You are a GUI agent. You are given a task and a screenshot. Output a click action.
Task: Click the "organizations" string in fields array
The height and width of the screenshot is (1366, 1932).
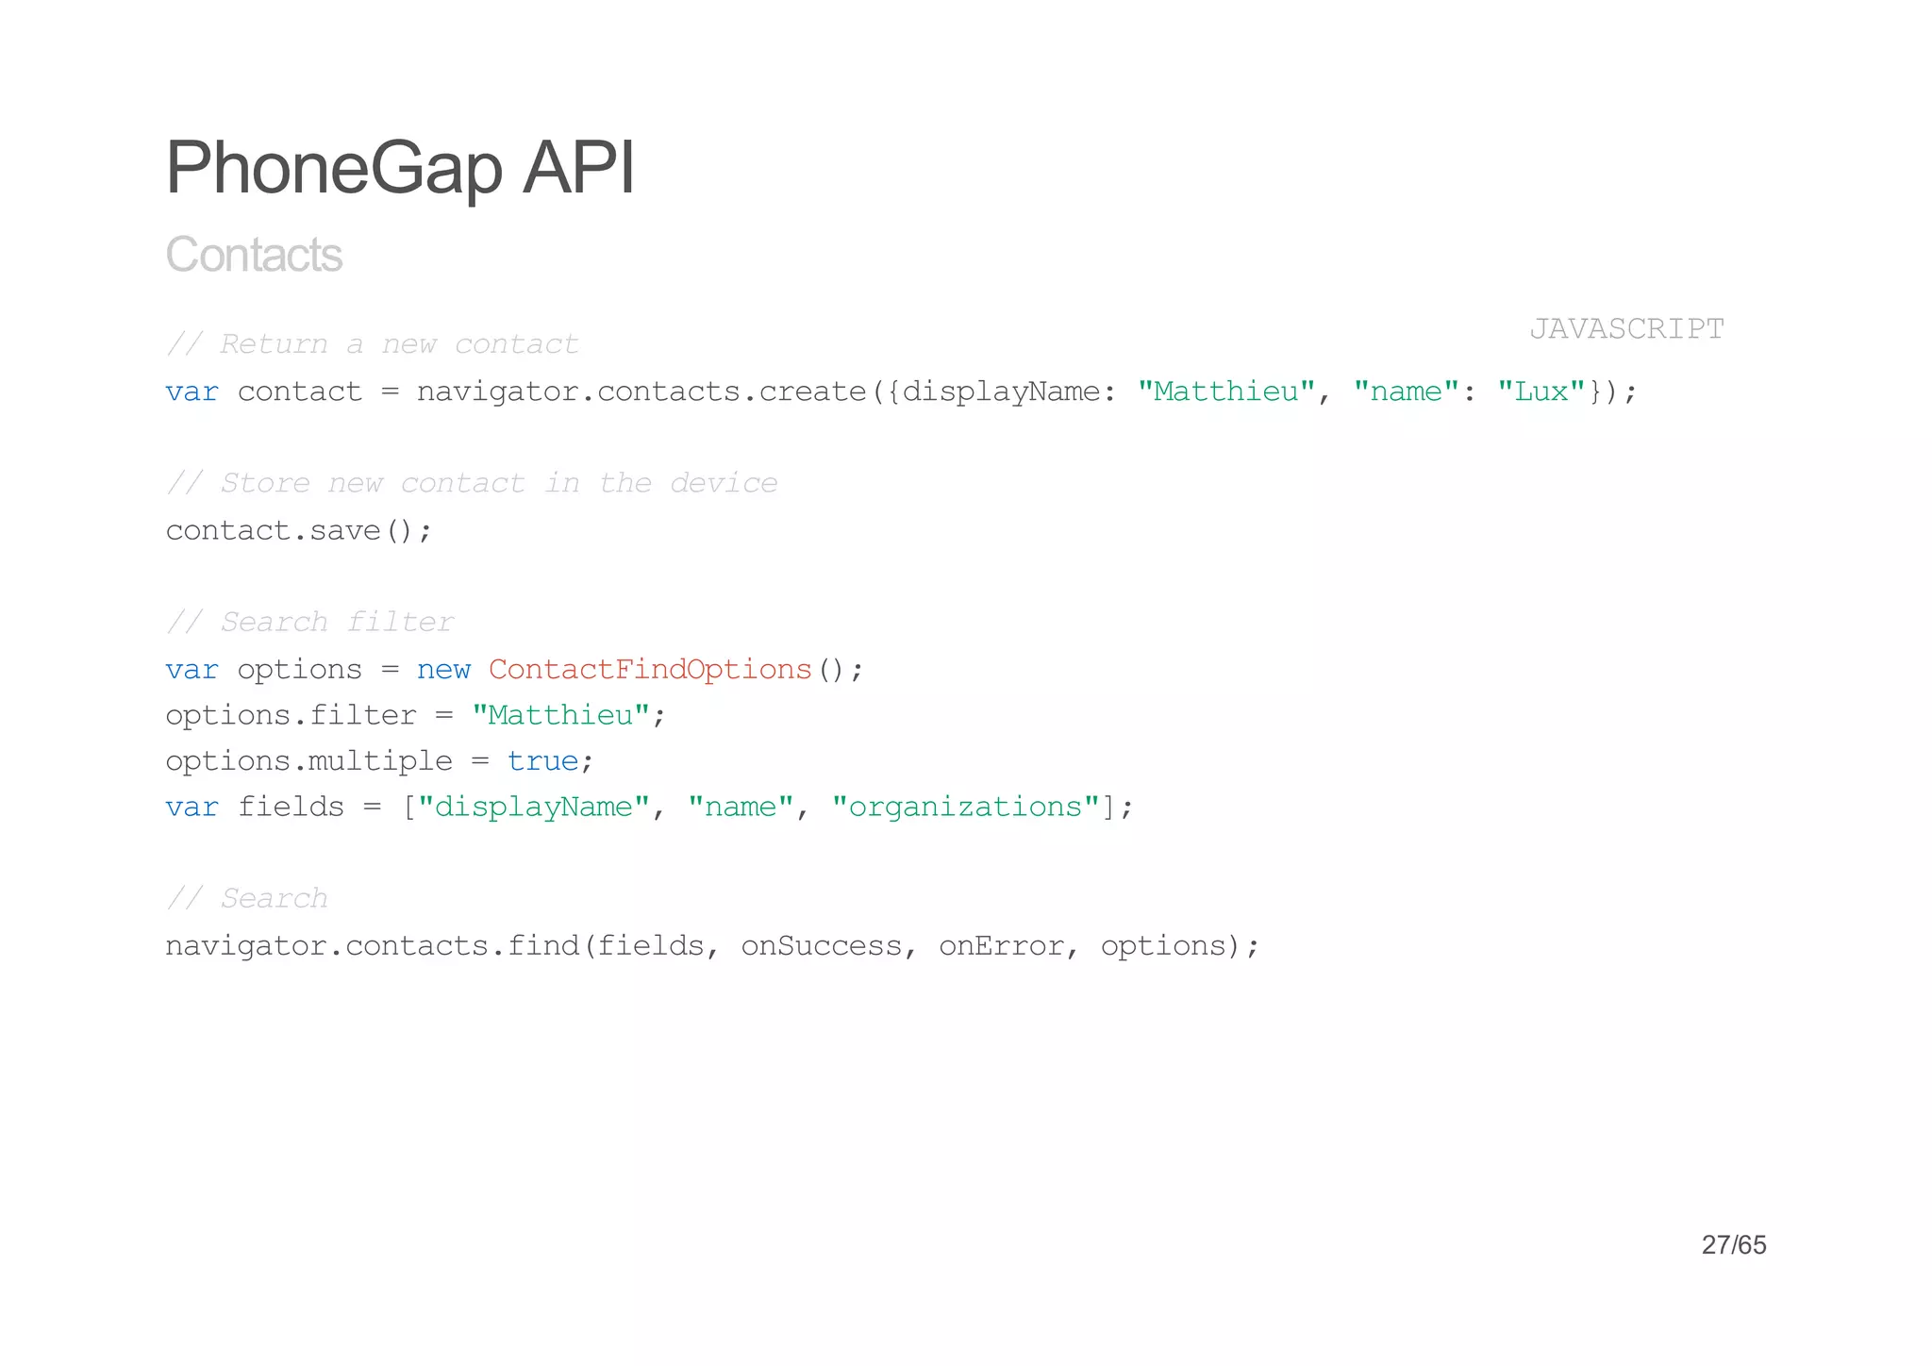point(965,808)
